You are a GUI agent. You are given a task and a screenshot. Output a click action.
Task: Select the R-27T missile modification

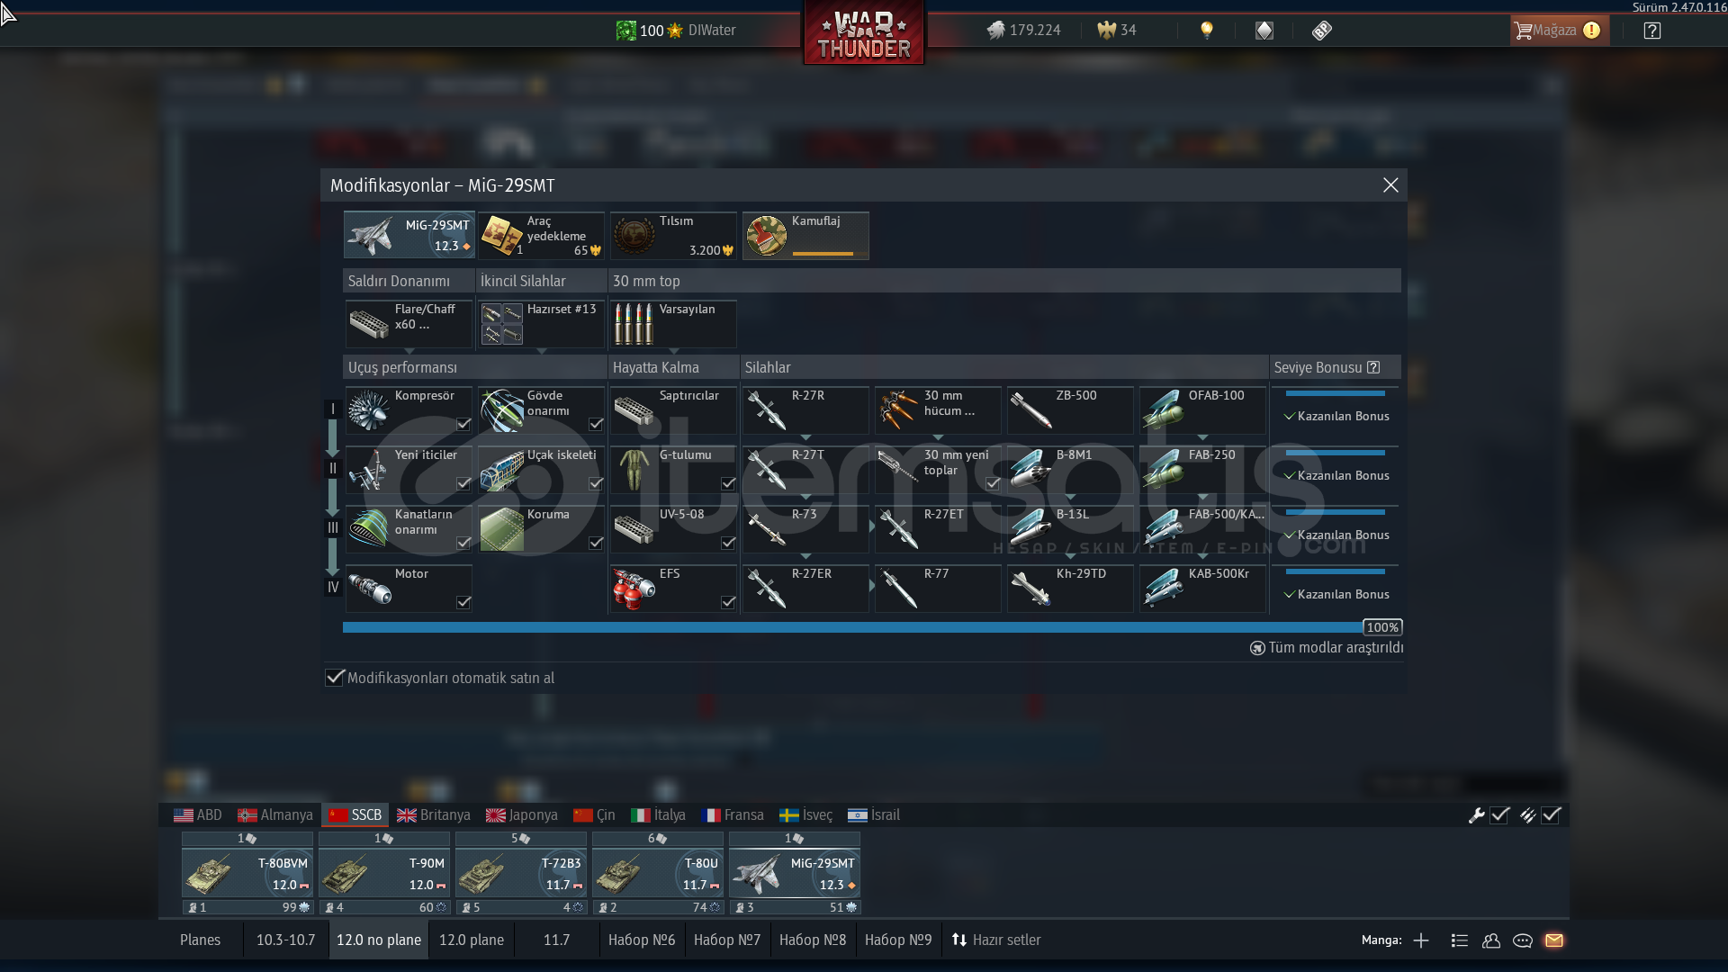coord(805,470)
